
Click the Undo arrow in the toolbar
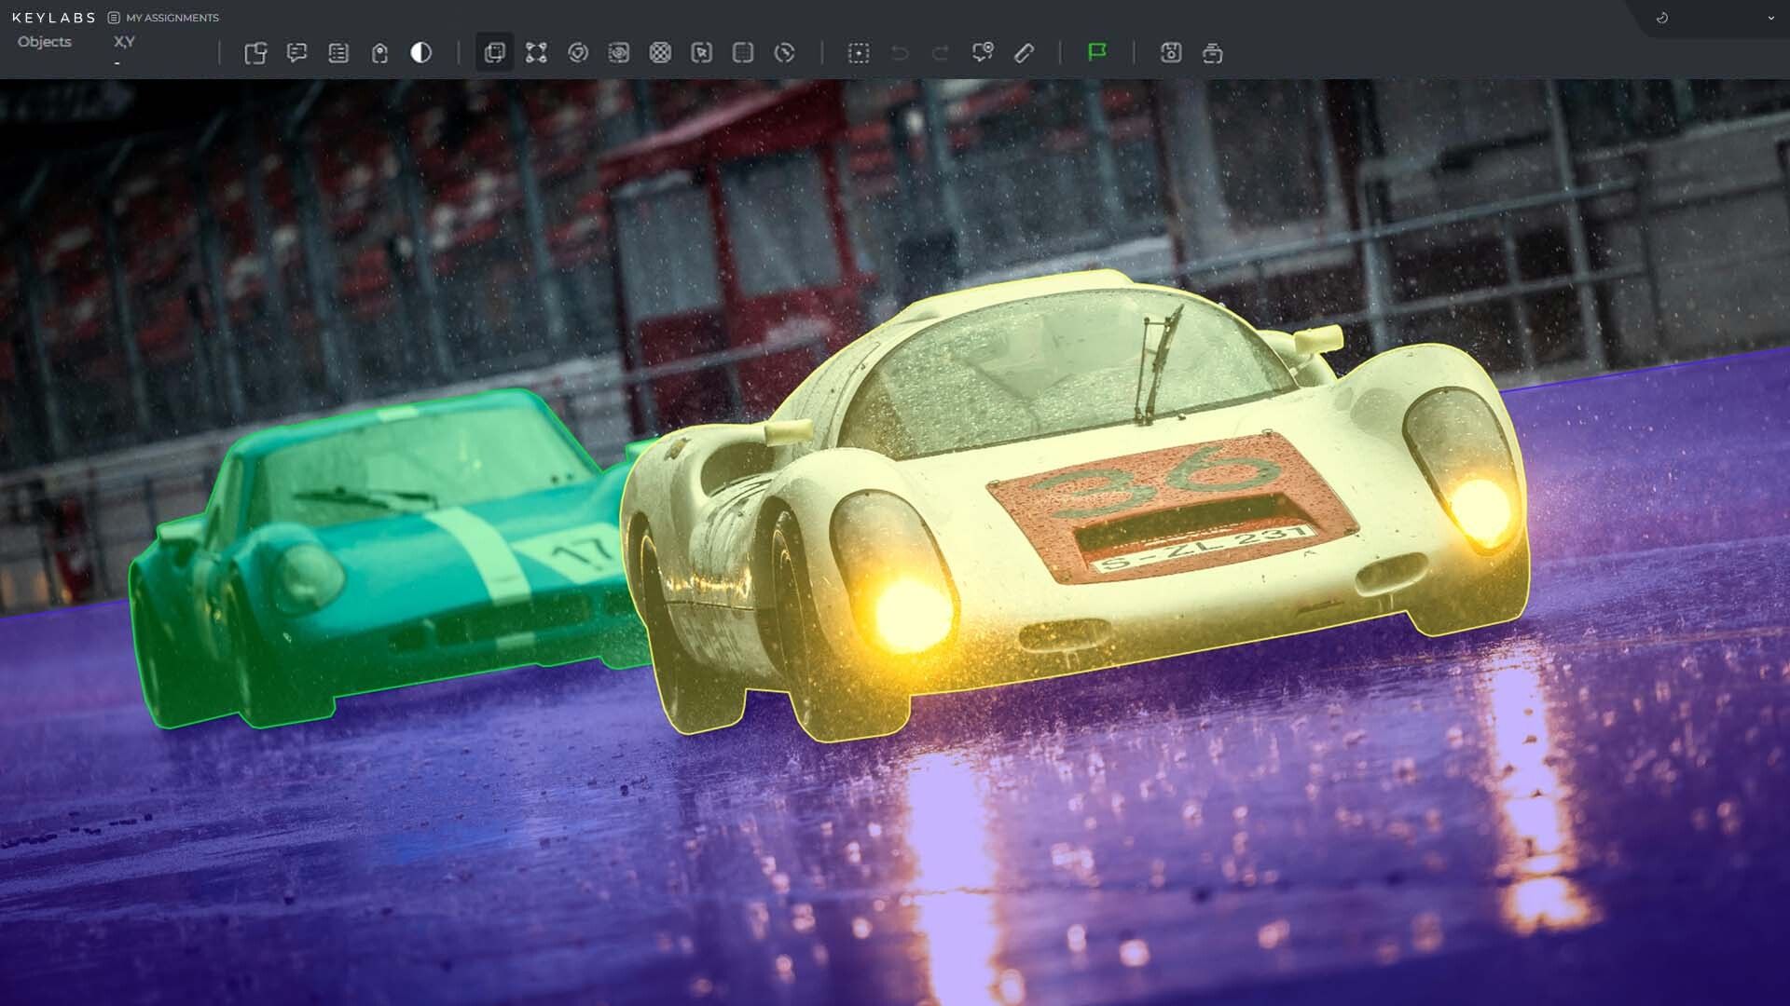899,54
